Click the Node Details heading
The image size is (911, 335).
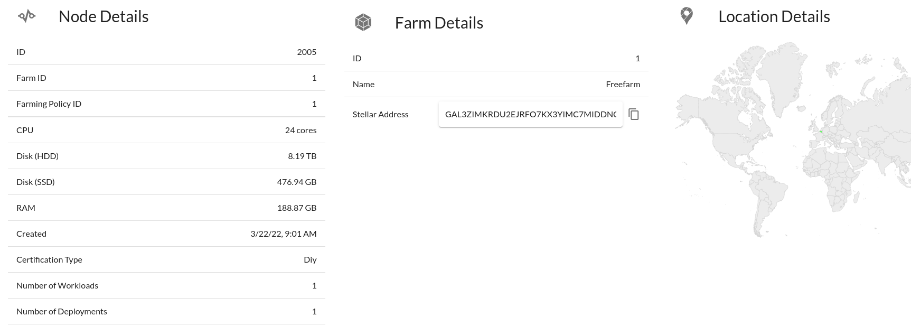pyautogui.click(x=104, y=16)
